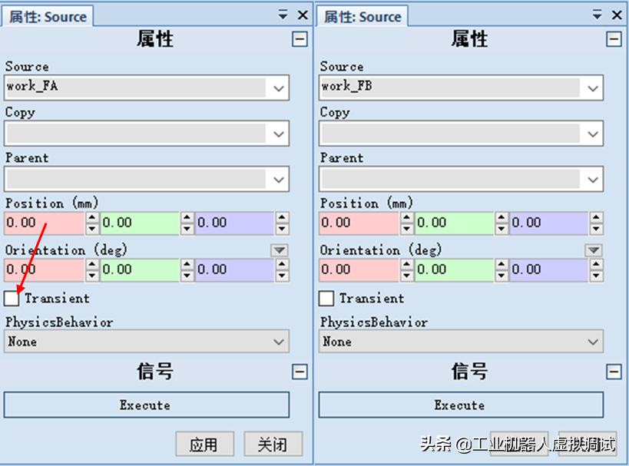Open right panel window options arrow
The image size is (629, 466).
coord(598,15)
